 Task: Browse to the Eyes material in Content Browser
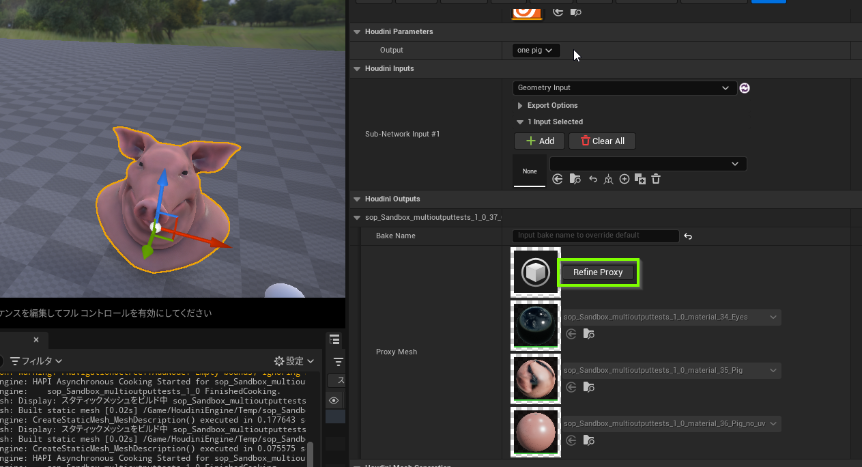pos(589,334)
